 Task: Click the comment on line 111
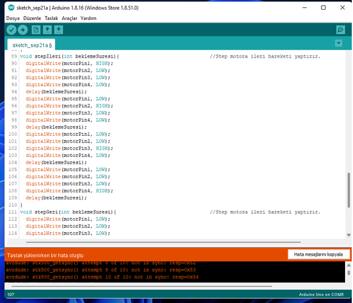pyautogui.click(x=265, y=212)
